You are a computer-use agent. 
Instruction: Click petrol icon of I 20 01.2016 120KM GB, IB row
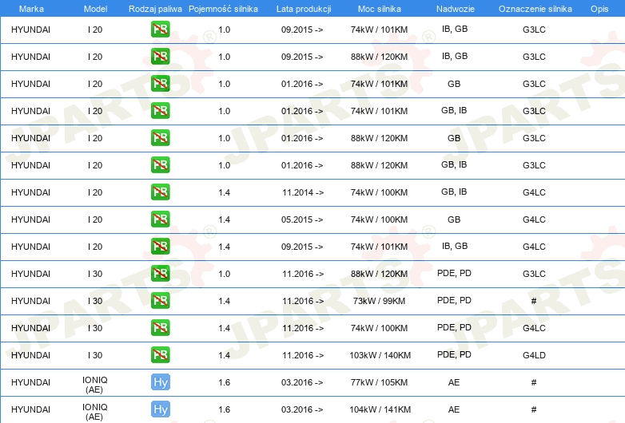(160, 164)
